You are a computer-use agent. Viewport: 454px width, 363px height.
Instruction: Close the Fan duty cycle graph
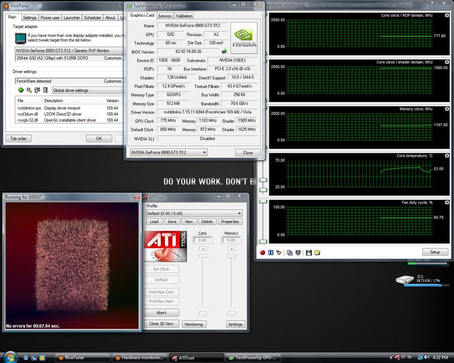tap(447, 203)
